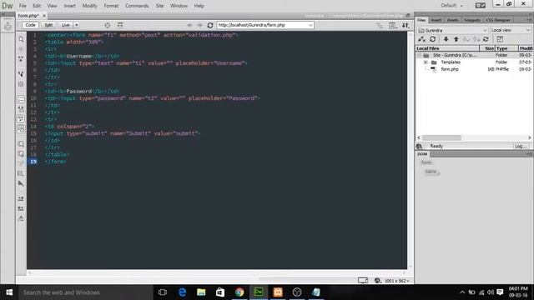This screenshot has width=534, height=300.
Task: Click the Search the web and Windows box
Action: (x=85, y=292)
